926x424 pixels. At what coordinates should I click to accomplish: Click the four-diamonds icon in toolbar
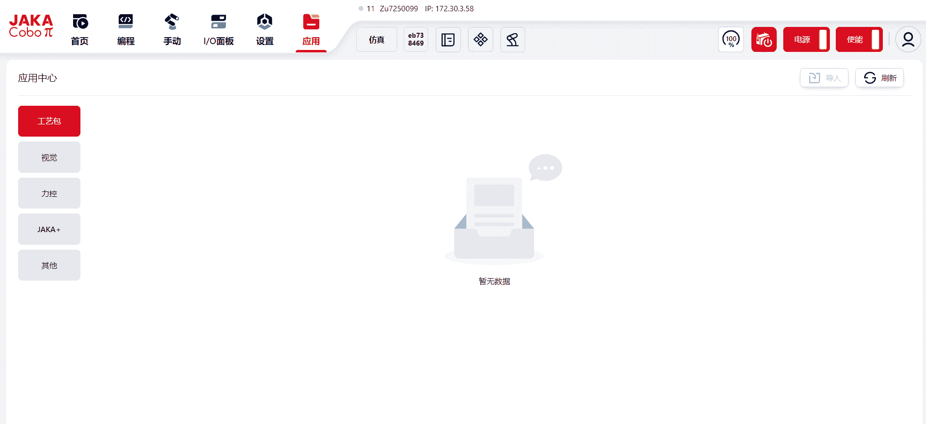click(480, 40)
